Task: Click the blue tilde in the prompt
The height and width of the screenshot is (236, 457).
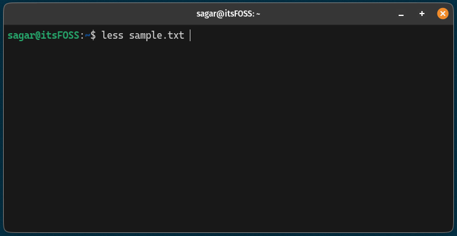Action: coord(87,35)
